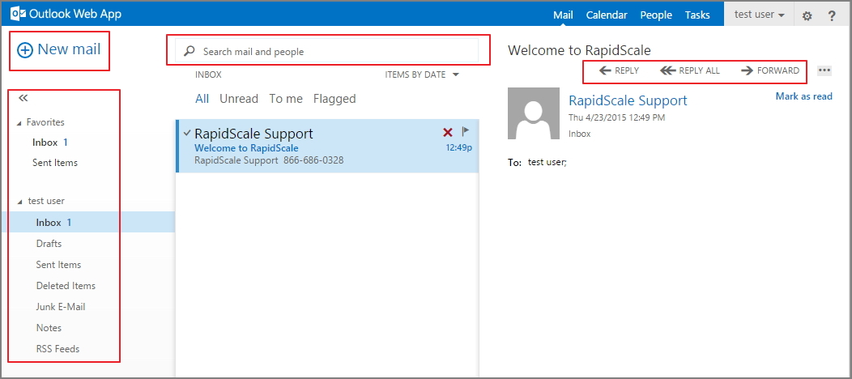
Task: Delete the RapidScale Support message with red X
Action: [x=447, y=132]
